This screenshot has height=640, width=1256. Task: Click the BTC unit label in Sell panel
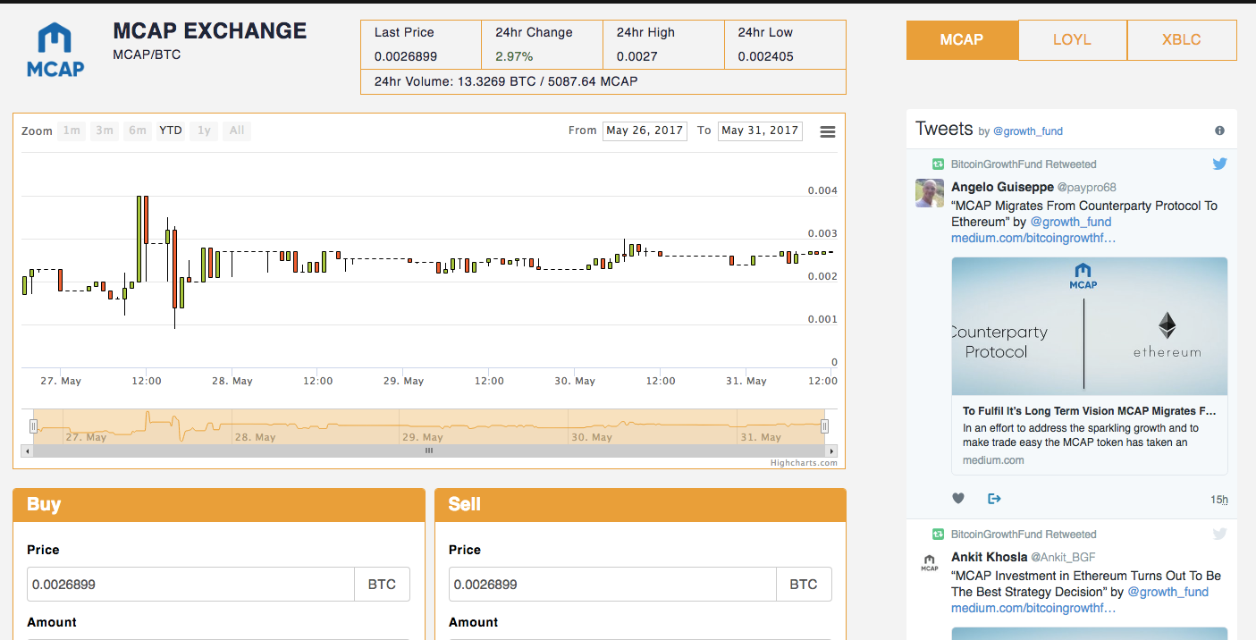804,585
